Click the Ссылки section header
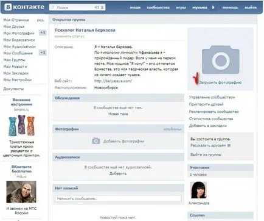This screenshot has height=221, width=264. pyautogui.click(x=220, y=215)
